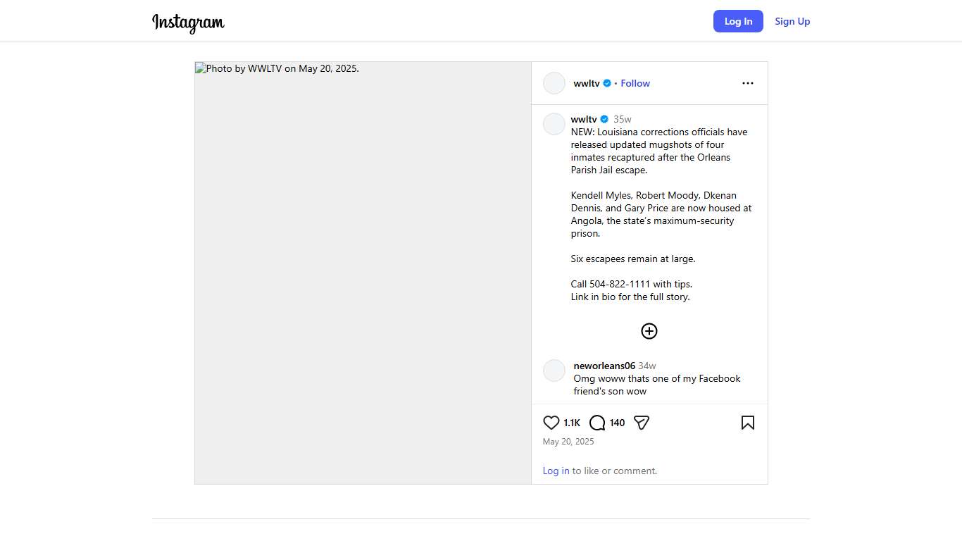This screenshot has width=962, height=541.
Task: Save post with bookmark icon
Action: pos(747,423)
